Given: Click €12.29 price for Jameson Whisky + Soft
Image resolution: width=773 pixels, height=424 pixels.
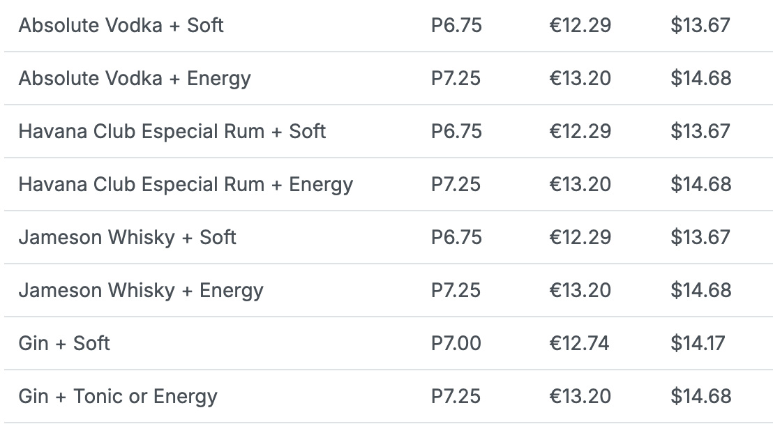Looking at the screenshot, I should point(580,237).
